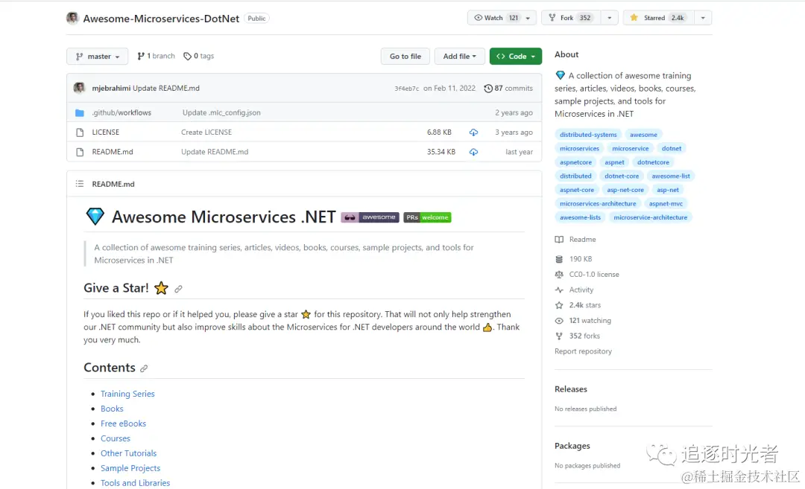Expand the fork options dropdown arrow

coord(610,18)
